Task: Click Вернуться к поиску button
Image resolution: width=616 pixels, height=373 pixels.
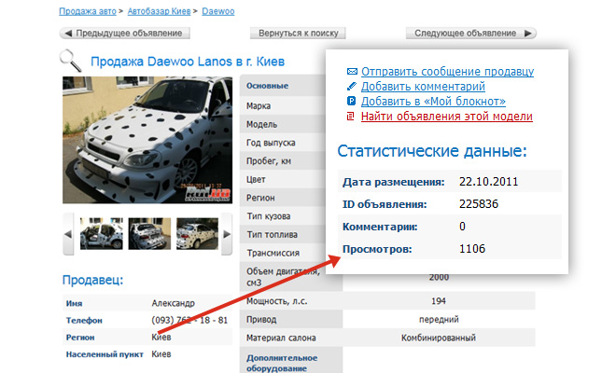Action: 298,33
